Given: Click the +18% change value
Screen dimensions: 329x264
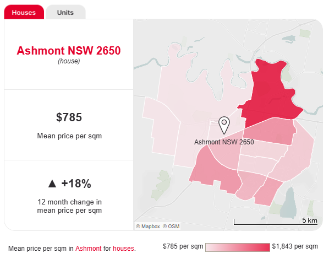Looking at the screenshot, I should tap(76, 184).
